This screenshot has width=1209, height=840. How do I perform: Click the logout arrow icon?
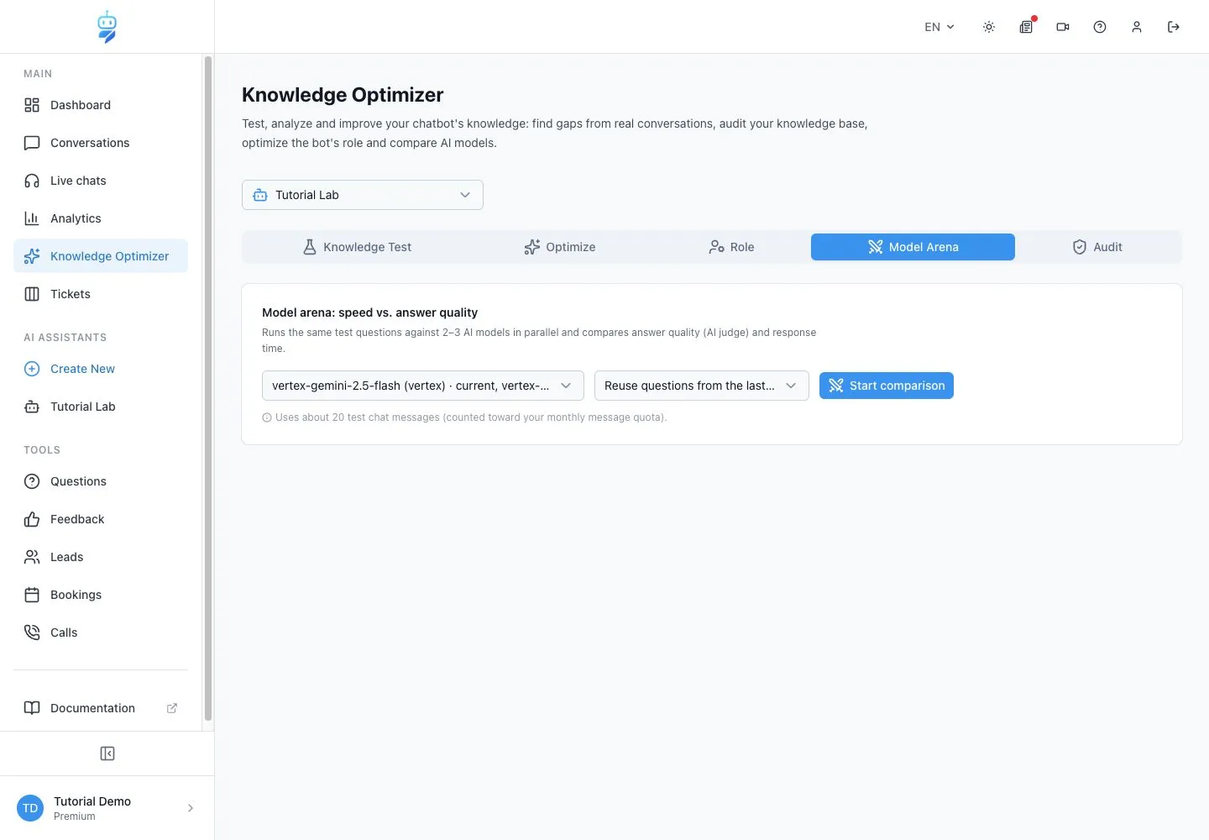point(1174,27)
